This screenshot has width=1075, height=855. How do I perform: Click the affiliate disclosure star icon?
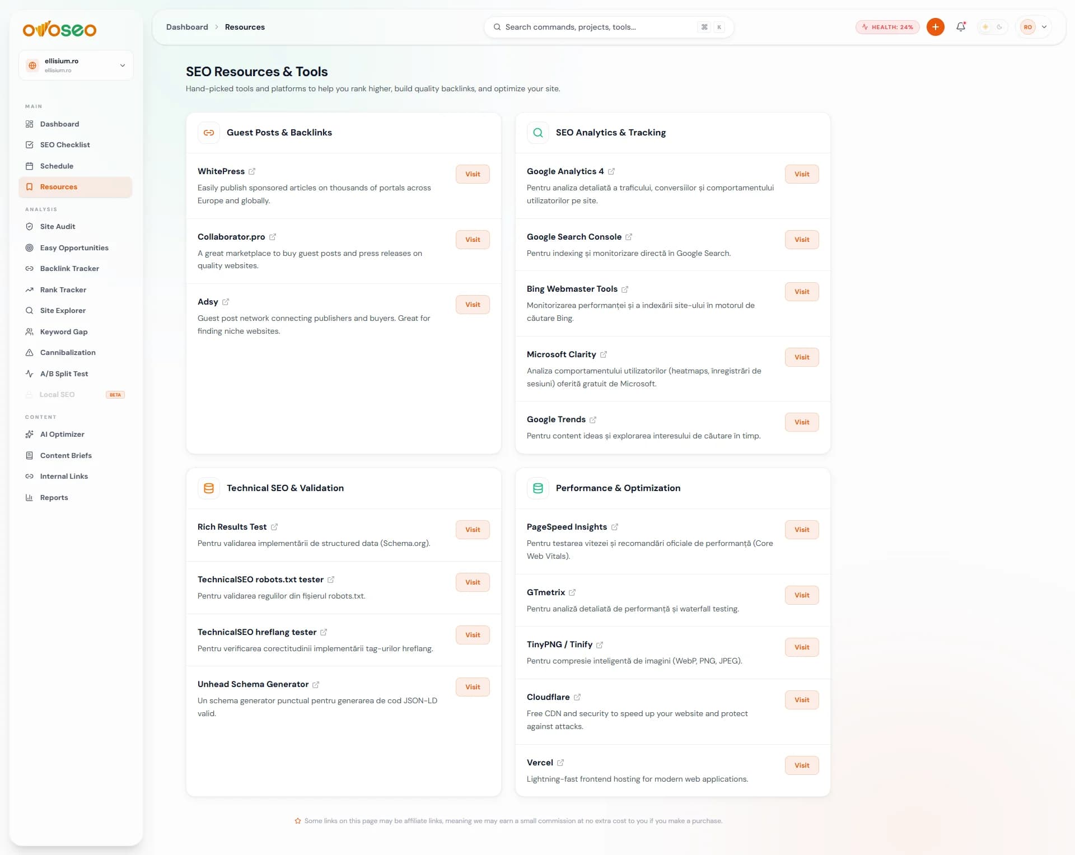coord(298,821)
